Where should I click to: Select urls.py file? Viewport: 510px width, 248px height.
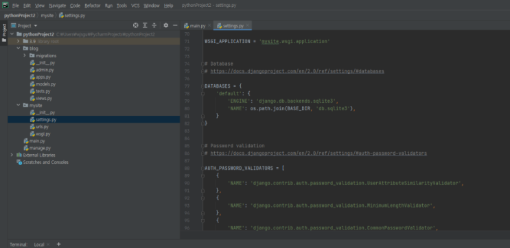(39, 127)
